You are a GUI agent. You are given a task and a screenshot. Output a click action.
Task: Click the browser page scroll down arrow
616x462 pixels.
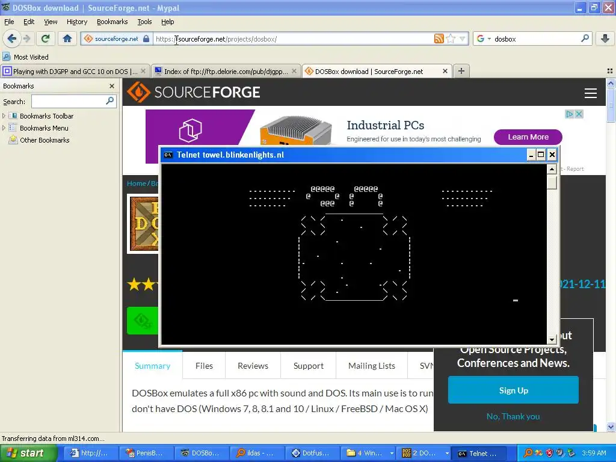click(611, 427)
